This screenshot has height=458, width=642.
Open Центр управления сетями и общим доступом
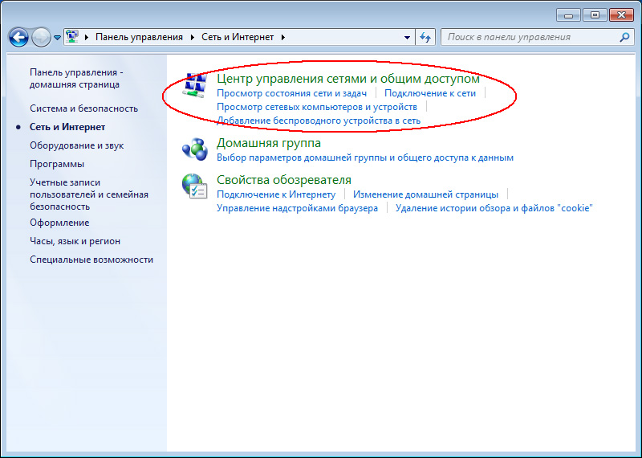[348, 78]
